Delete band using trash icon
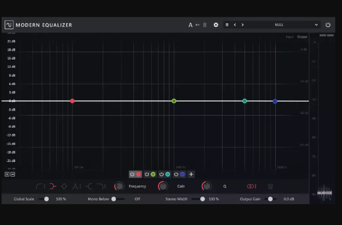342x225 pixels. 270,186
